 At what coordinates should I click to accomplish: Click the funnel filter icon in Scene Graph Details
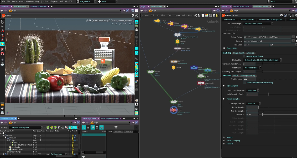click(116, 127)
